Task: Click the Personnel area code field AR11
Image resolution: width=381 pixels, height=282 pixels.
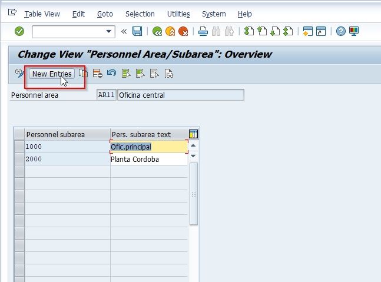Action: tap(106, 95)
